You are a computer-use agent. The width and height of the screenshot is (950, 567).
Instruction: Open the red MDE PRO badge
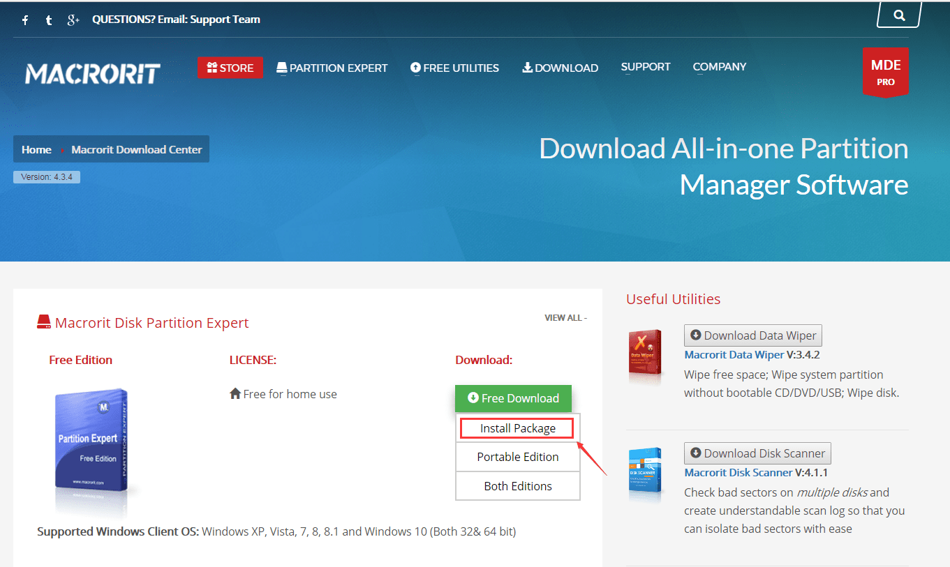coord(885,73)
